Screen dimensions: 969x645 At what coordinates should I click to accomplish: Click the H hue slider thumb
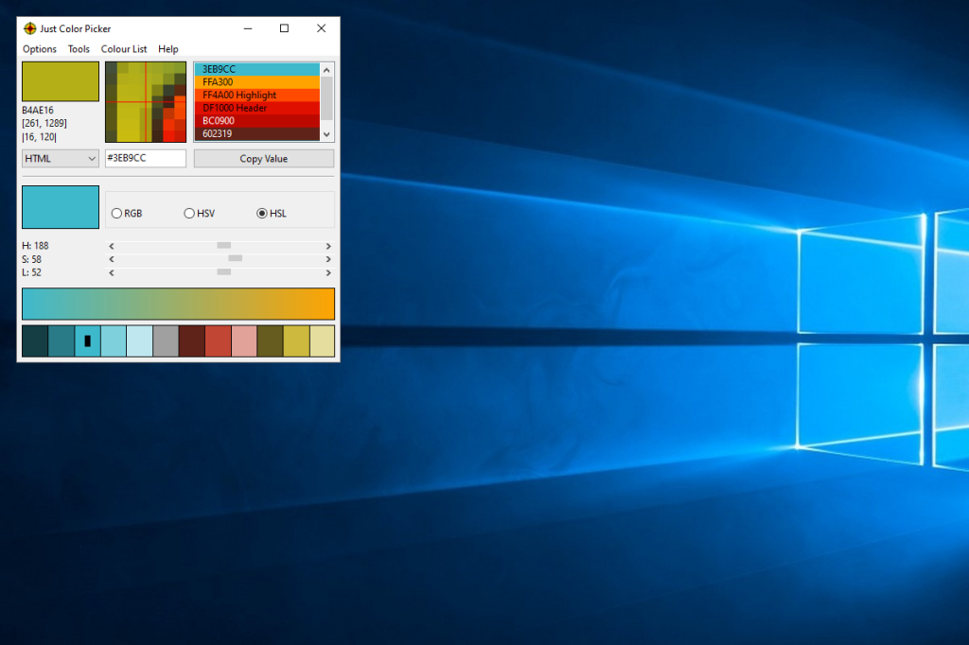click(x=223, y=245)
